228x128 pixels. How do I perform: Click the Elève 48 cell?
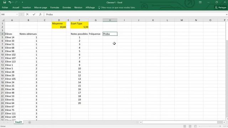click(x=12, y=92)
